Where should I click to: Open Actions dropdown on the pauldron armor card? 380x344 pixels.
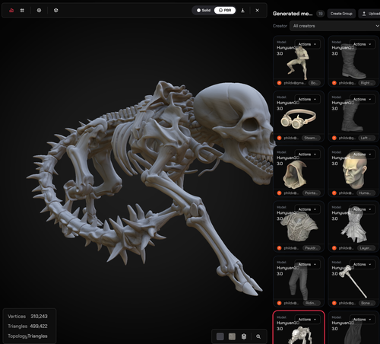[x=307, y=209]
